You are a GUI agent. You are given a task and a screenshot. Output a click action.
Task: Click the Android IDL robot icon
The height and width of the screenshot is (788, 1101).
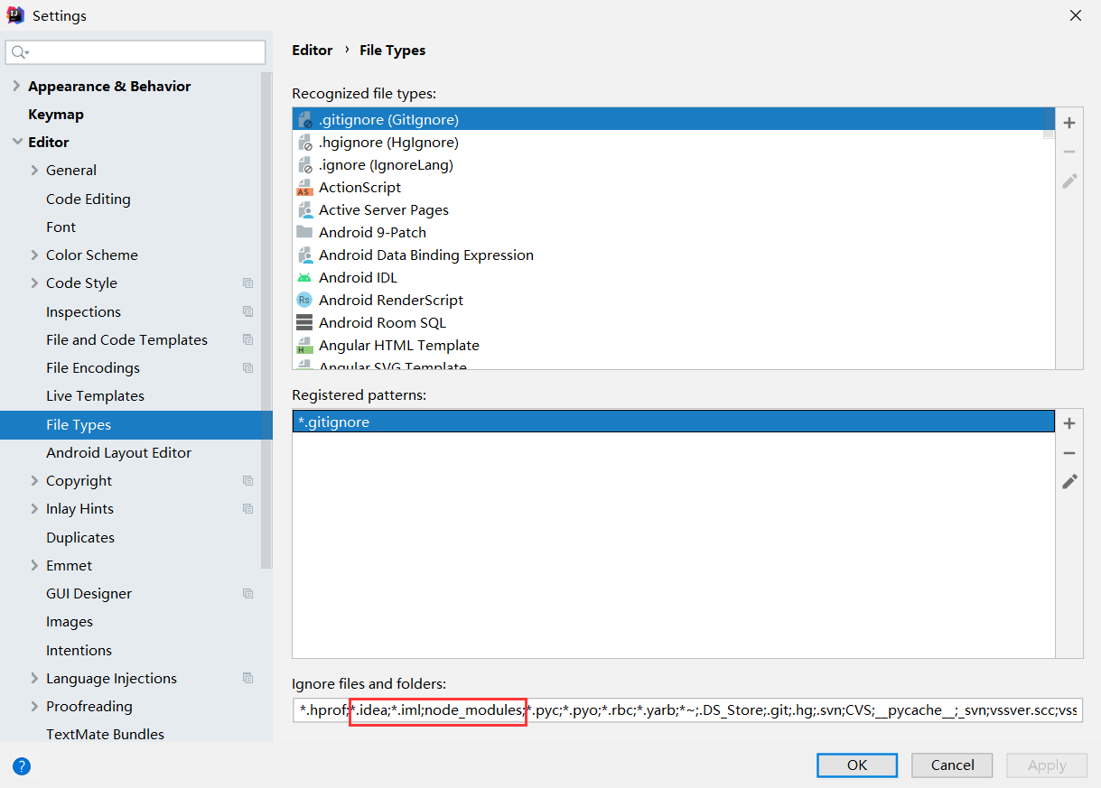[304, 277]
